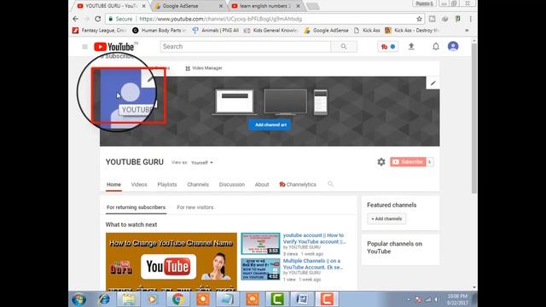This screenshot has height=307, width=546.
Task: Click the Add channels button
Action: pos(386,218)
